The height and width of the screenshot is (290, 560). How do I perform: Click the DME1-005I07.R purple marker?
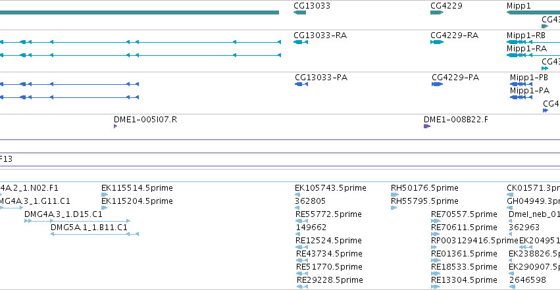coord(115,126)
